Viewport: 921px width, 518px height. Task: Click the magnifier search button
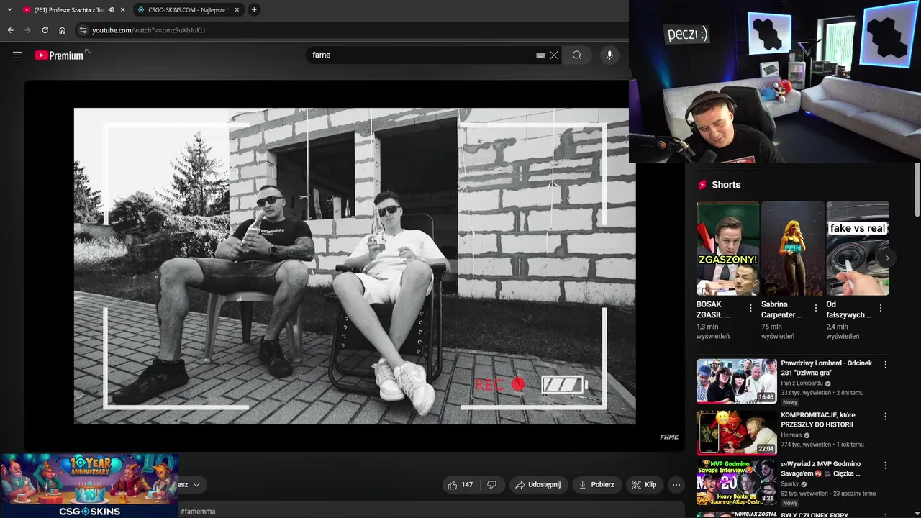576,55
